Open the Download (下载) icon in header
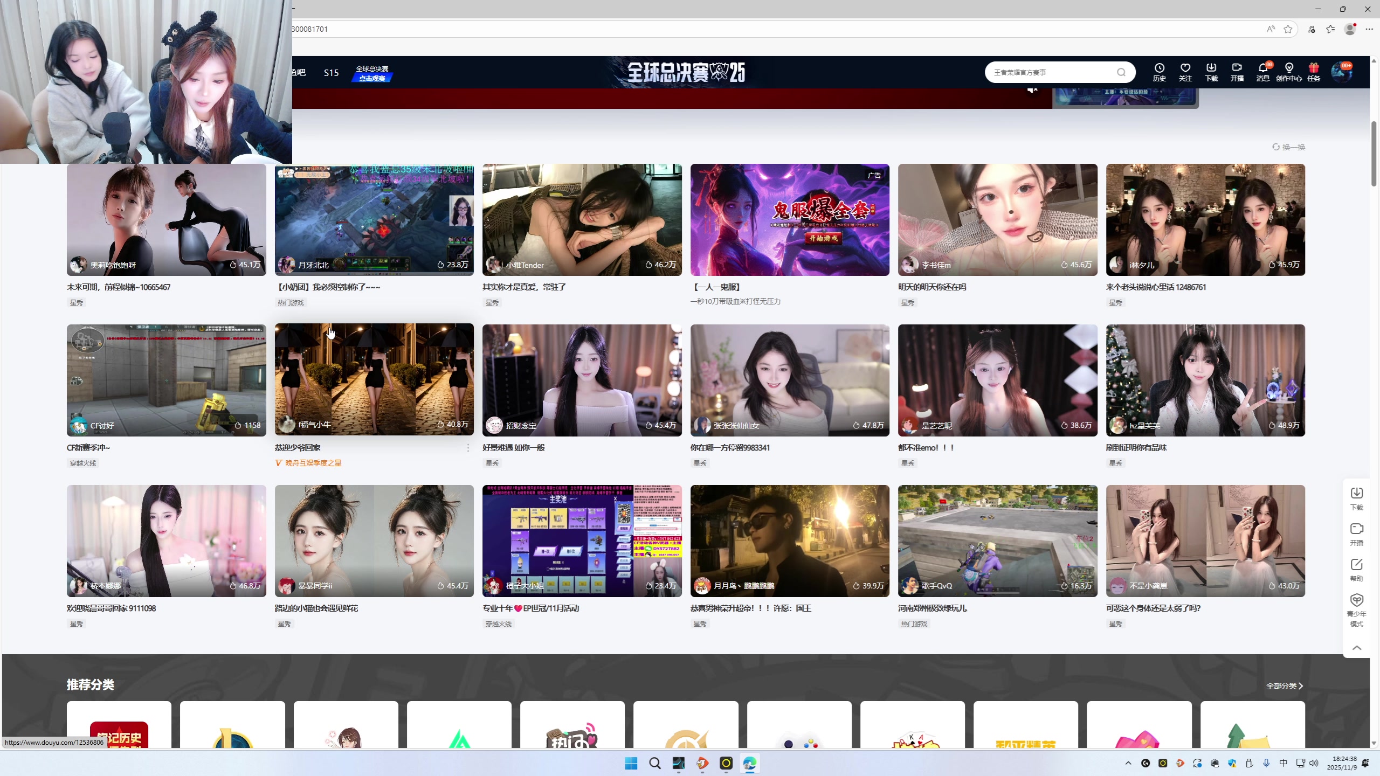The image size is (1380, 776). pyautogui.click(x=1211, y=68)
